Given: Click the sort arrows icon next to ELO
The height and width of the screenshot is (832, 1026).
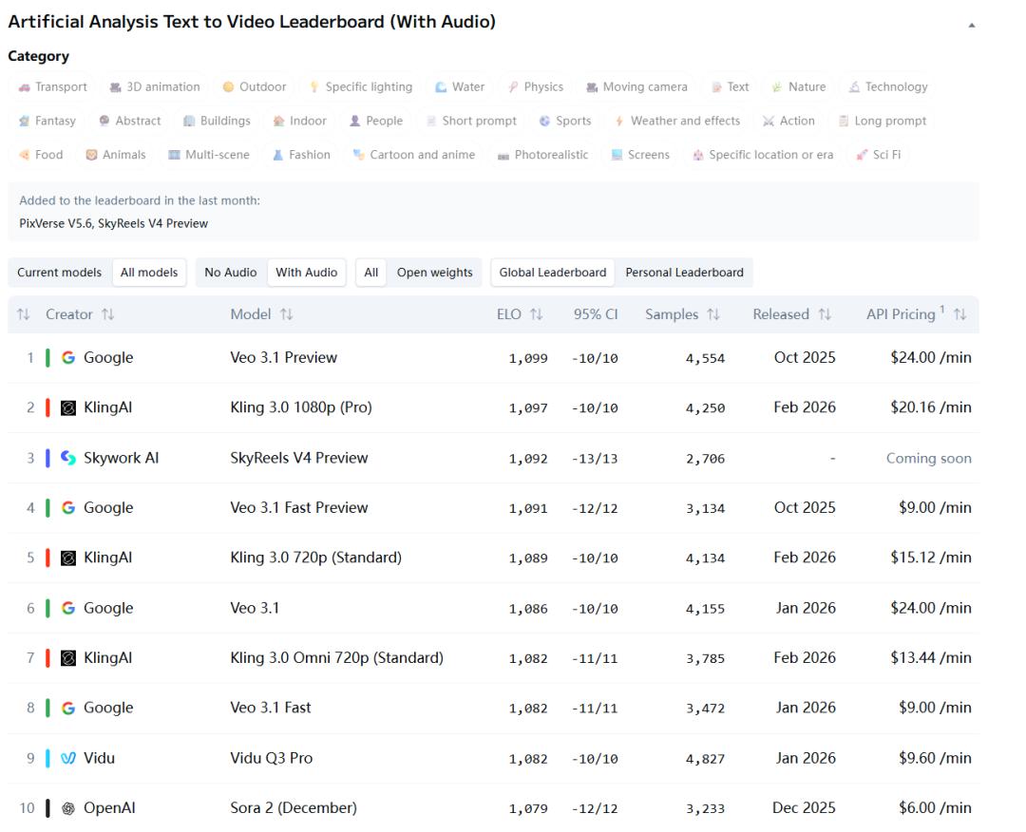Looking at the screenshot, I should pyautogui.click(x=536, y=314).
